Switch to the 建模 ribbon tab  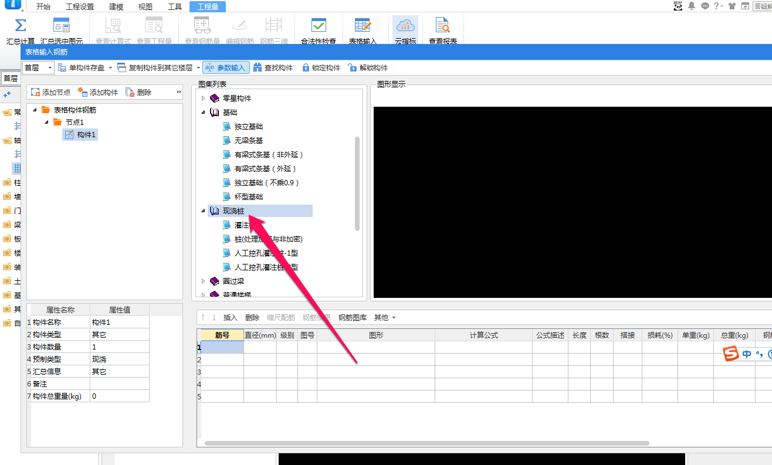(x=117, y=7)
